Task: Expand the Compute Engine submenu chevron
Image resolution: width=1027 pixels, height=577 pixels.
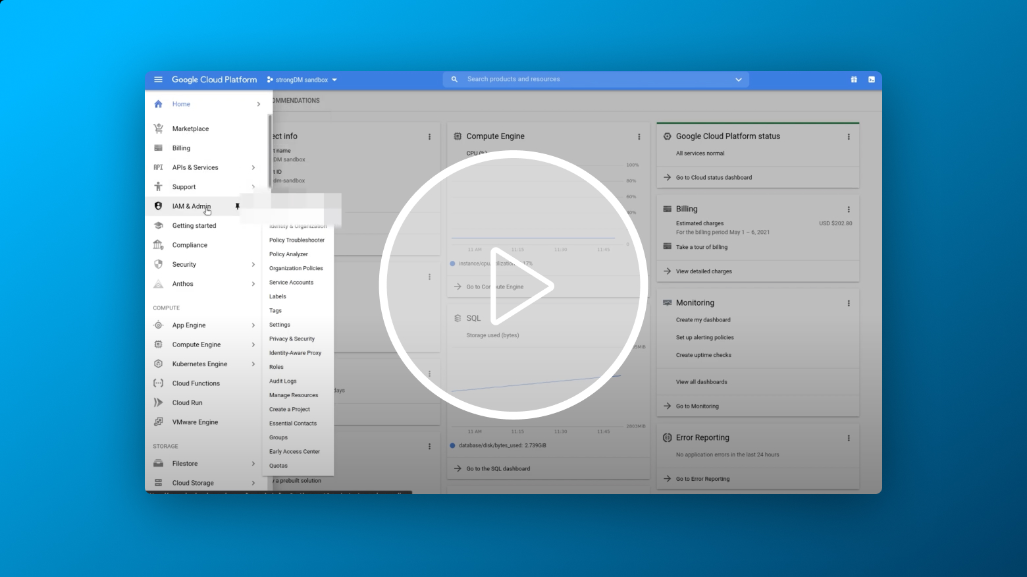Action: coord(253,344)
